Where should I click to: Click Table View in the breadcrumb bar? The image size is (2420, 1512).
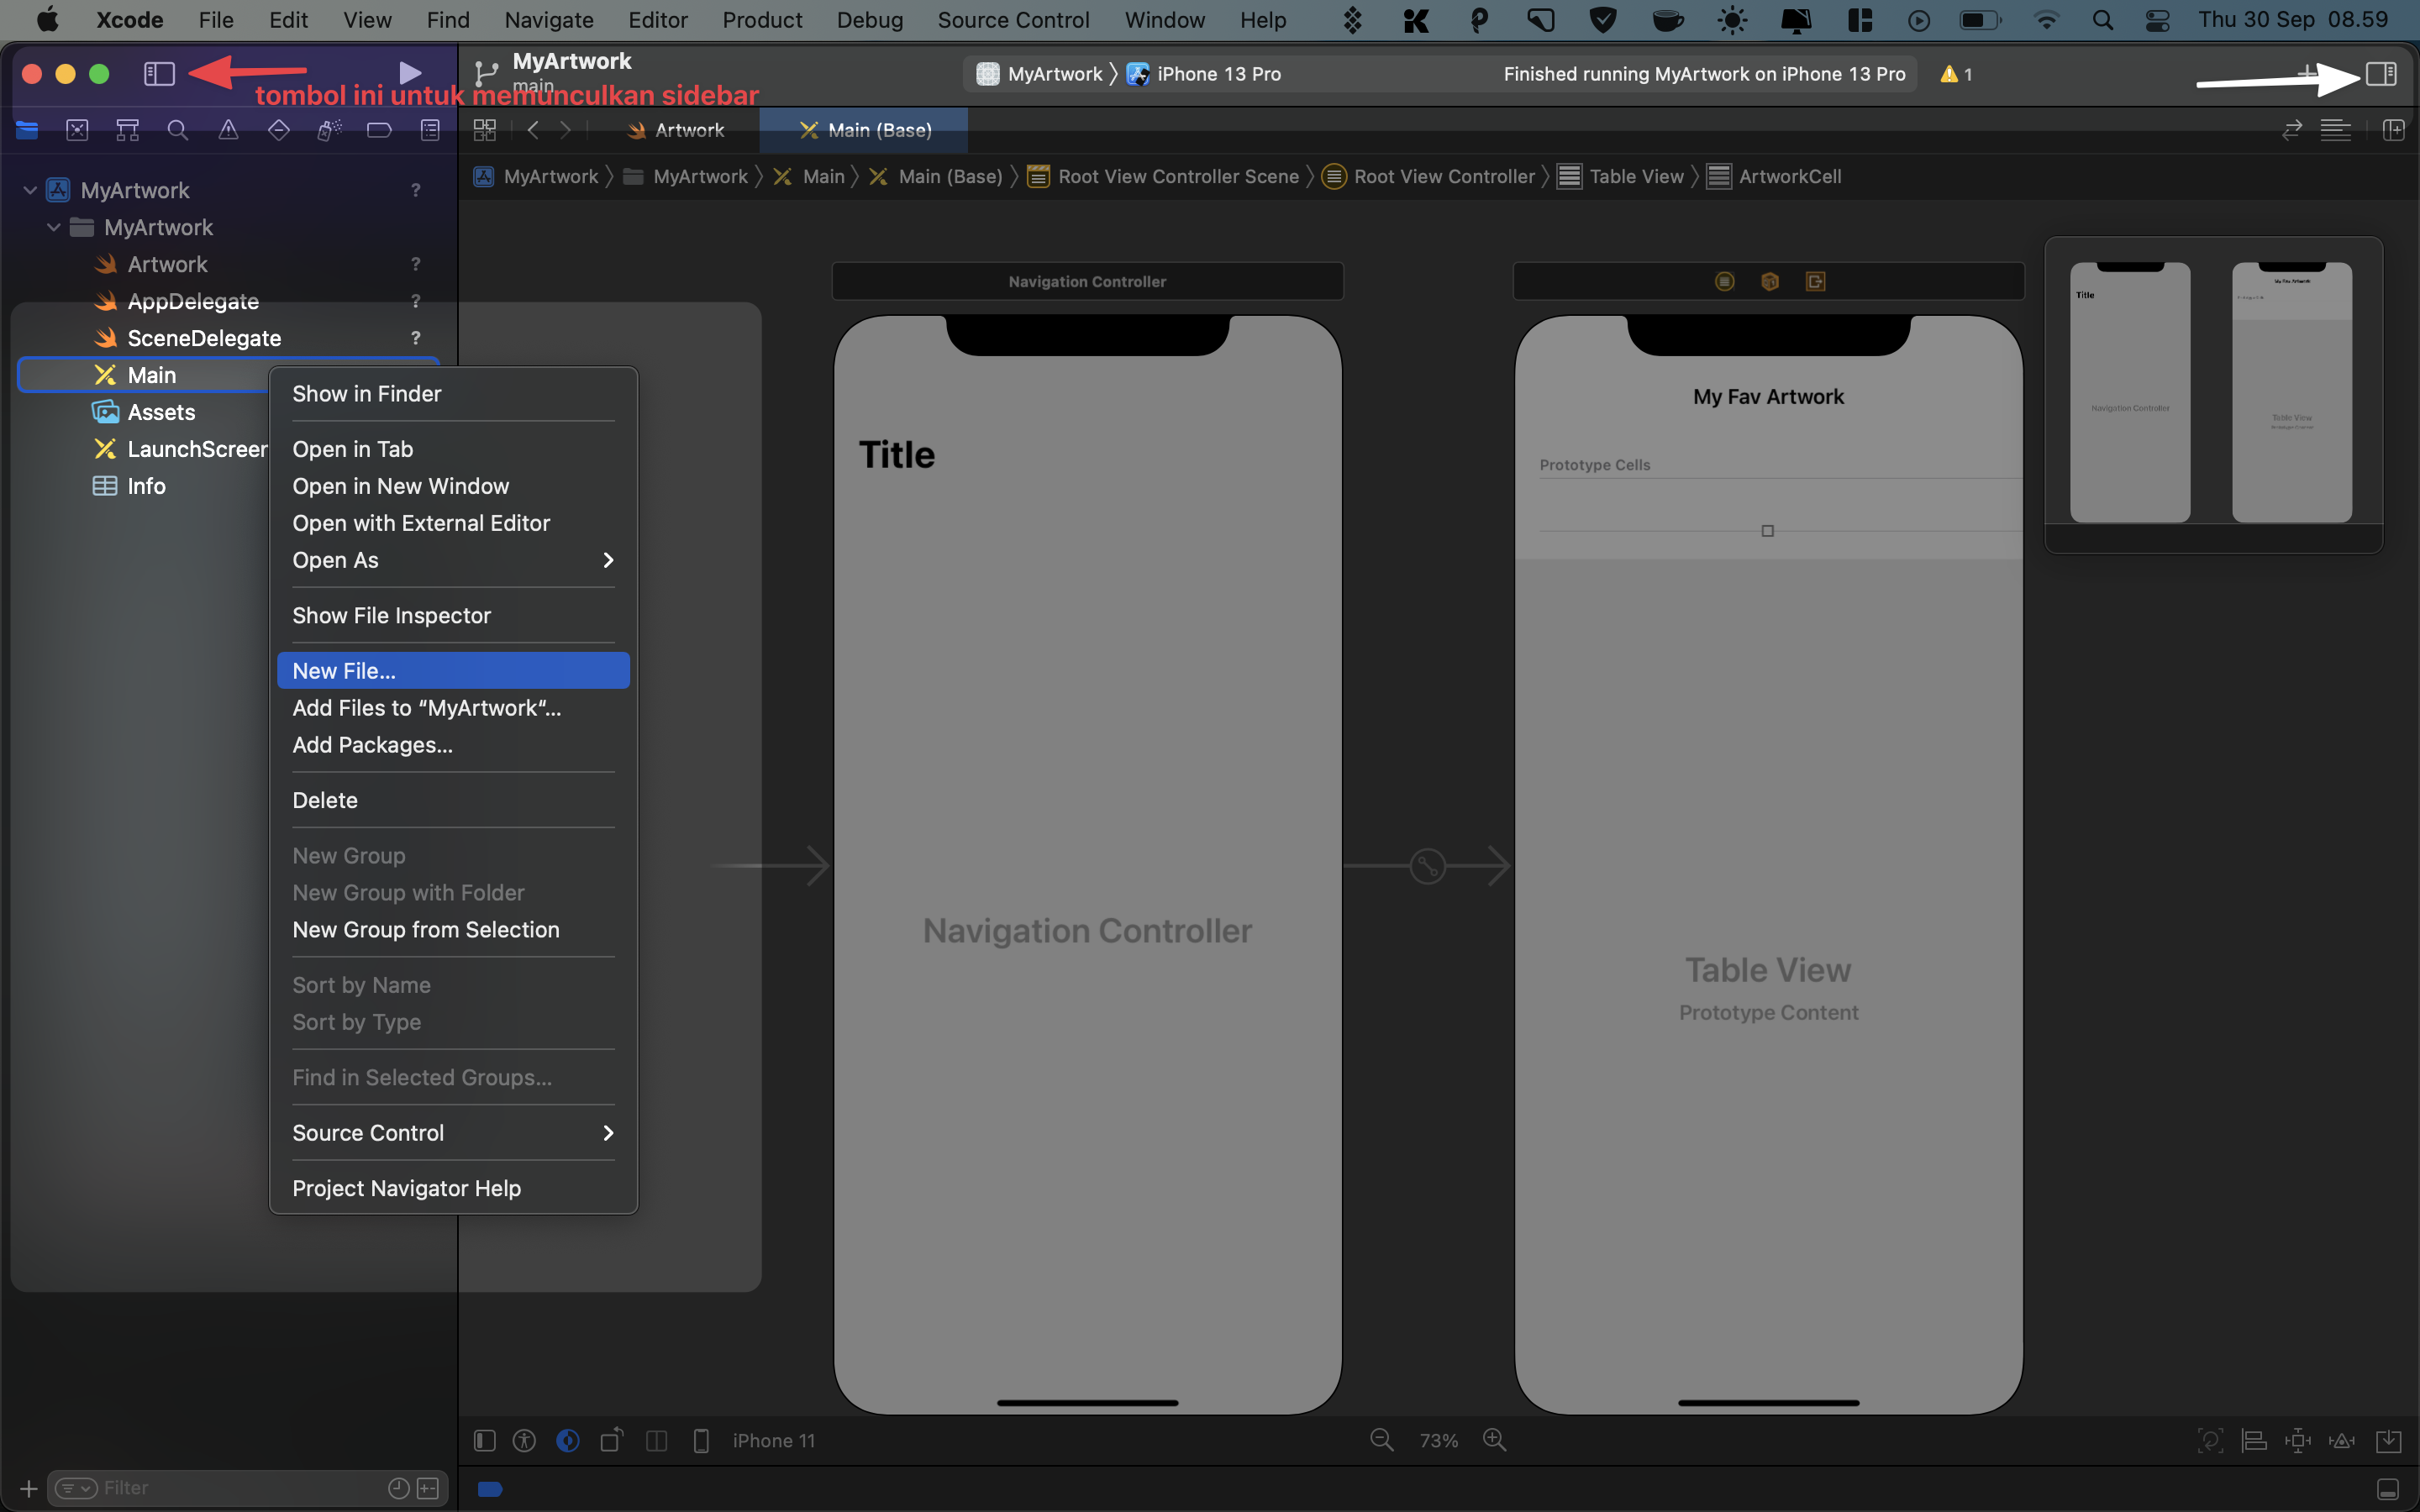[1621, 177]
